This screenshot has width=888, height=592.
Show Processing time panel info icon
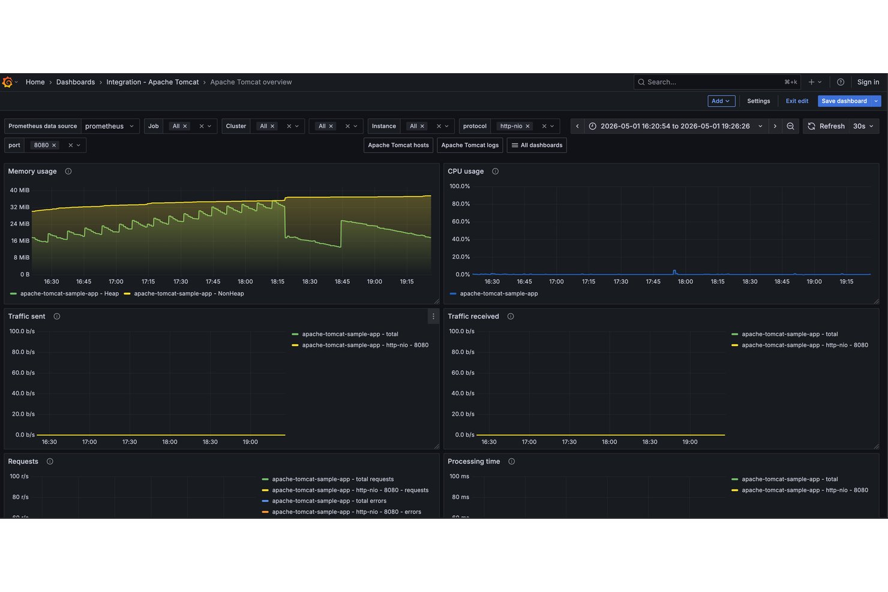pyautogui.click(x=511, y=462)
